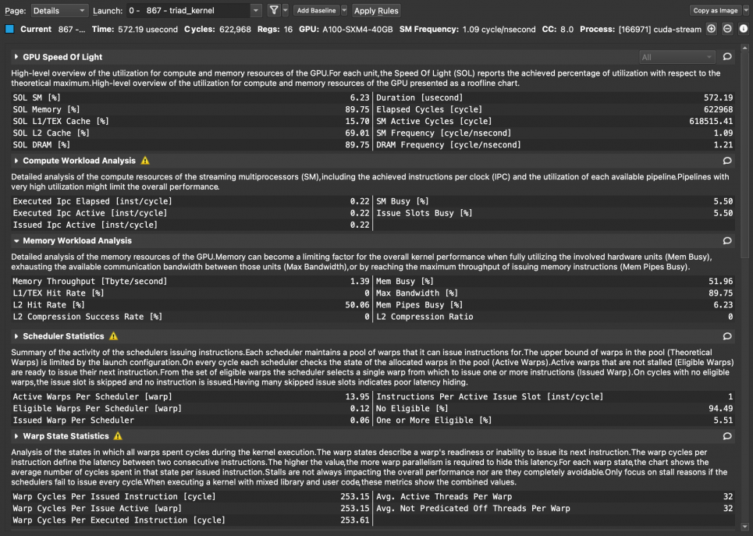
Task: Click the Add Baseline button
Action: (x=316, y=10)
